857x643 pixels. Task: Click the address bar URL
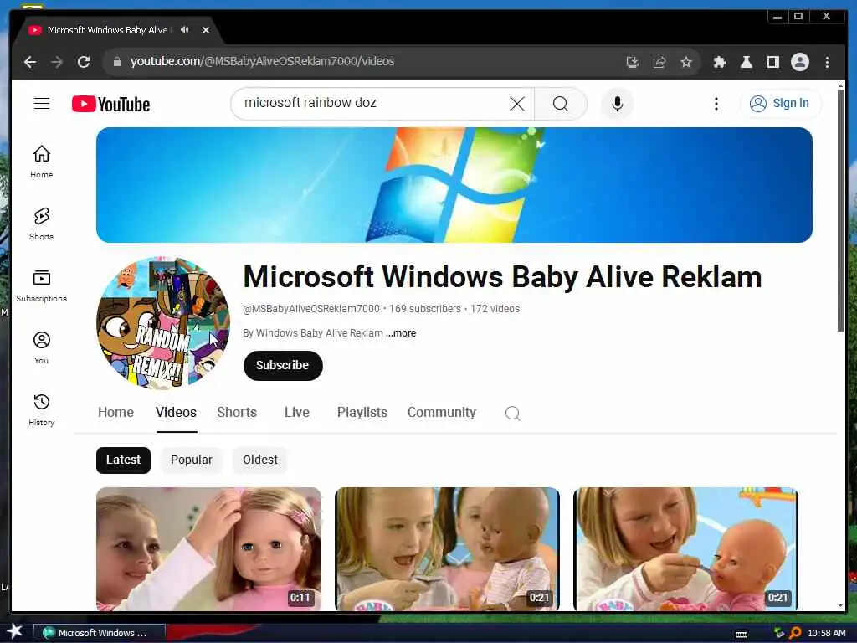[x=262, y=61]
